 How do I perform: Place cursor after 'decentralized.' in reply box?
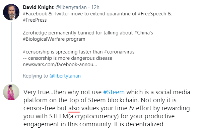(165, 124)
